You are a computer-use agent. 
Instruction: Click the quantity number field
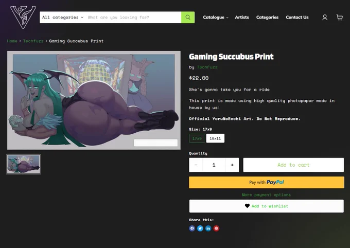pos(214,165)
